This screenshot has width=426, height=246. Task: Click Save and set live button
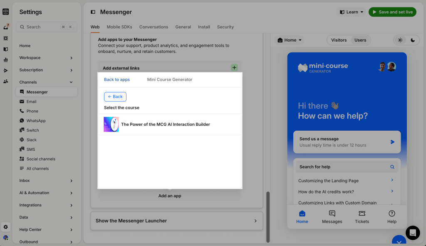pos(392,12)
